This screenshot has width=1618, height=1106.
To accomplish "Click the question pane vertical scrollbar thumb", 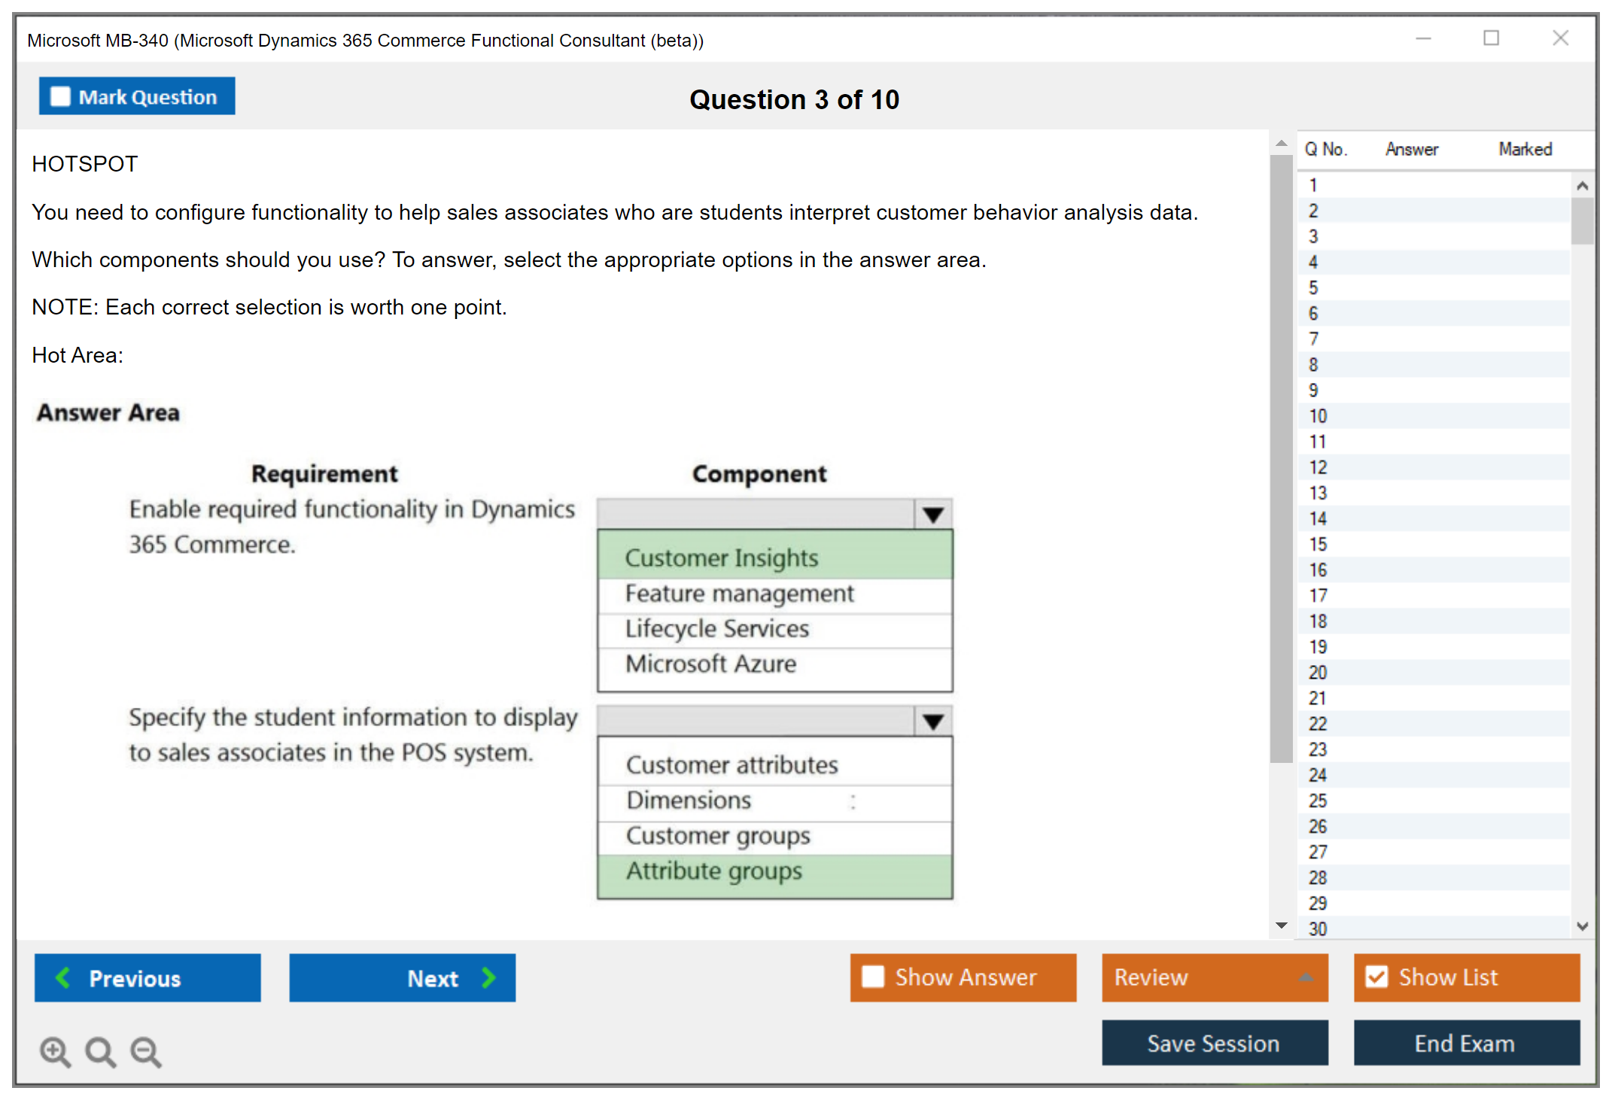I will click(x=1281, y=459).
